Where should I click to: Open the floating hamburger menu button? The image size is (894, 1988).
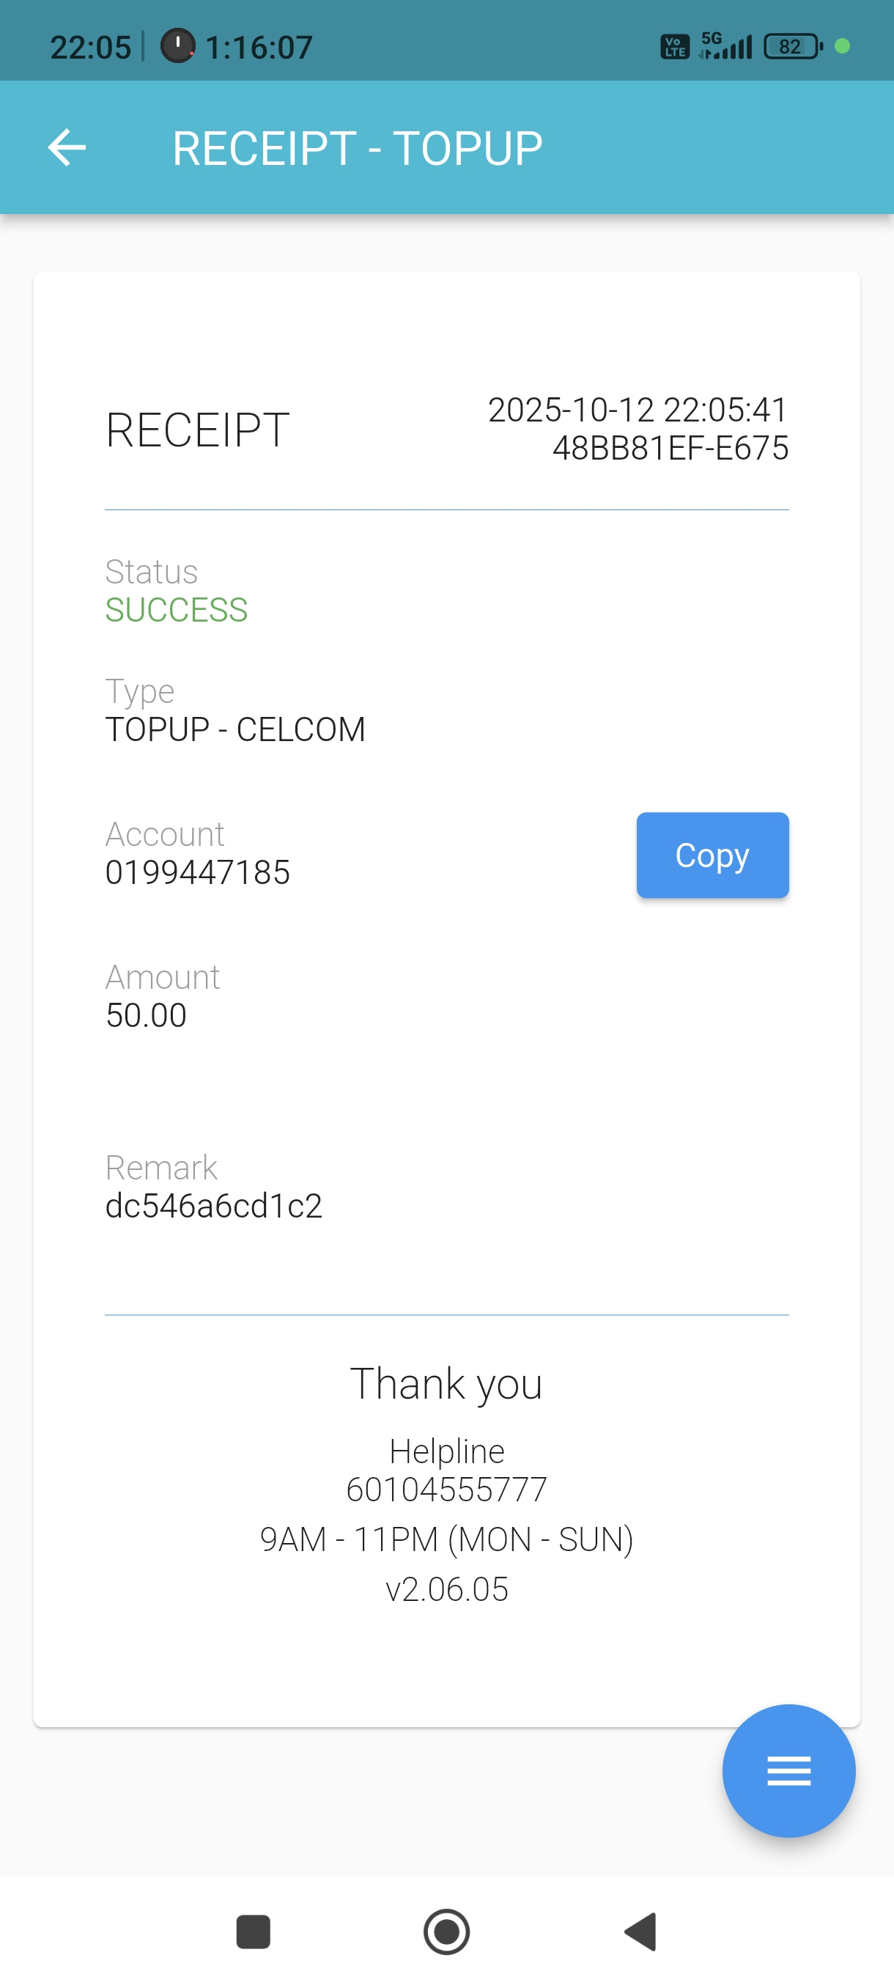(788, 1770)
